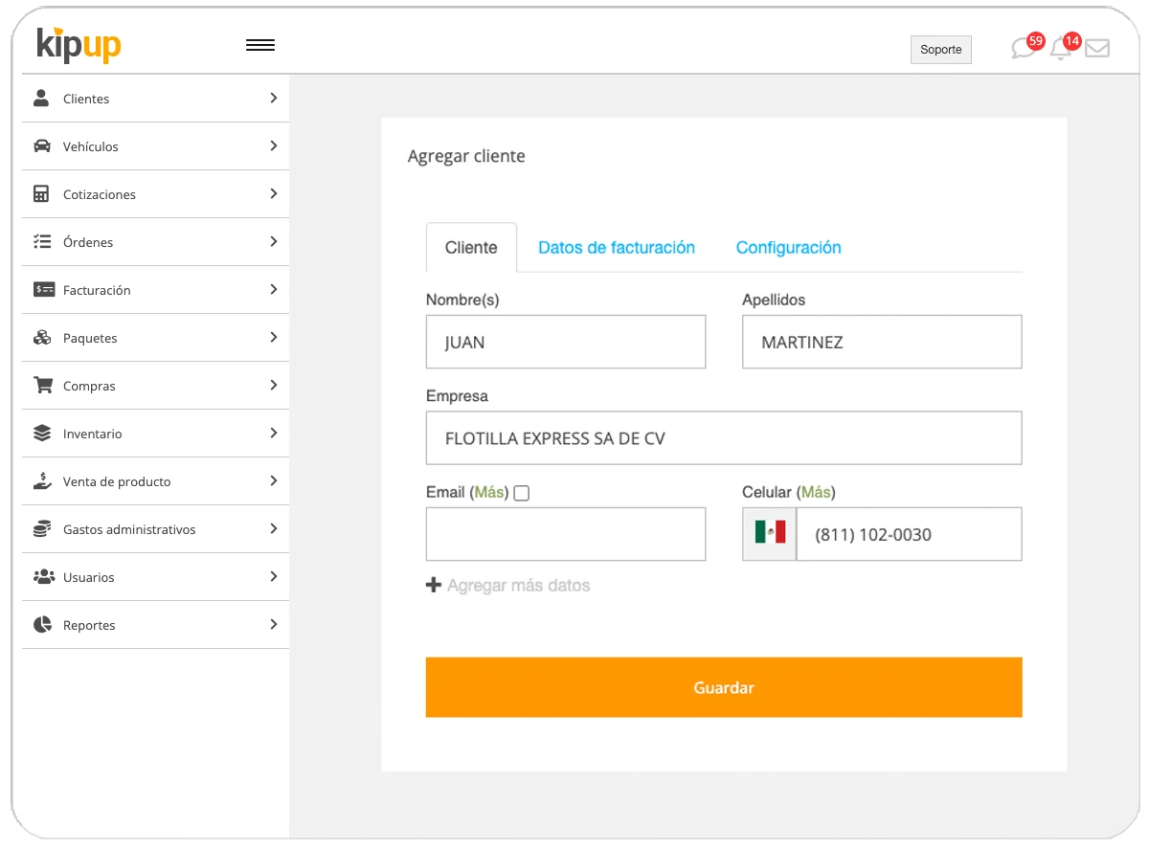Open the envelope mail icon
Viewport: 1149px width, 847px height.
coord(1097,47)
